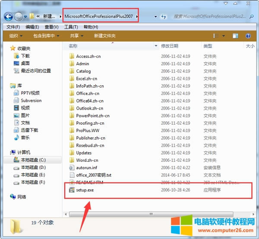Click the Admin folder icon
This screenshot has height=239, width=259.
tap(72, 63)
